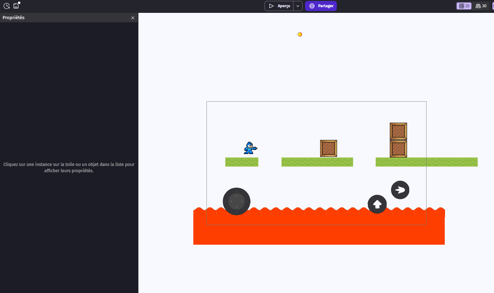Open the version history clock icon

coord(7,6)
